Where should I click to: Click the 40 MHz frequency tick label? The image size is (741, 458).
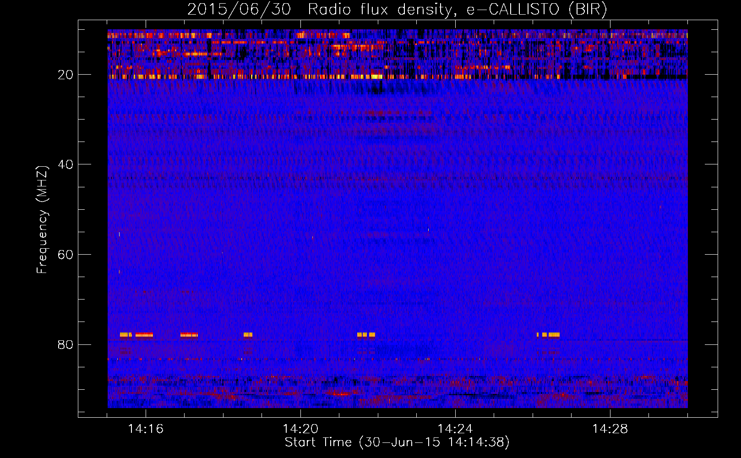65,164
